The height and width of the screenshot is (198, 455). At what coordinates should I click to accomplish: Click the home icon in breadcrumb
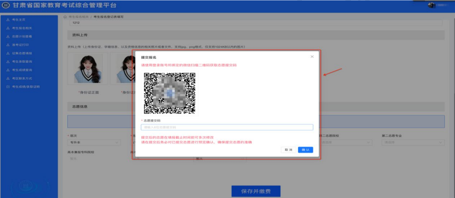pyautogui.click(x=65, y=17)
